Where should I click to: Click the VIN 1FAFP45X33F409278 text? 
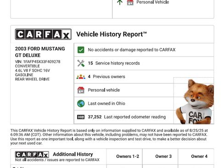38,62
